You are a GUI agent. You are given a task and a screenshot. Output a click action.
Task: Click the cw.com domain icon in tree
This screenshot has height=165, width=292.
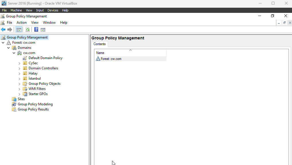19,53
